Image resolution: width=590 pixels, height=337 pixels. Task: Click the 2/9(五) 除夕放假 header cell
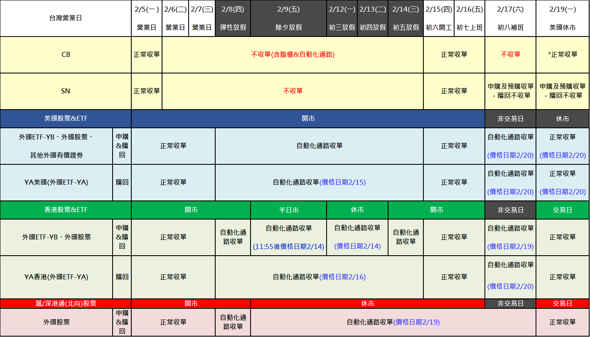pos(289,18)
